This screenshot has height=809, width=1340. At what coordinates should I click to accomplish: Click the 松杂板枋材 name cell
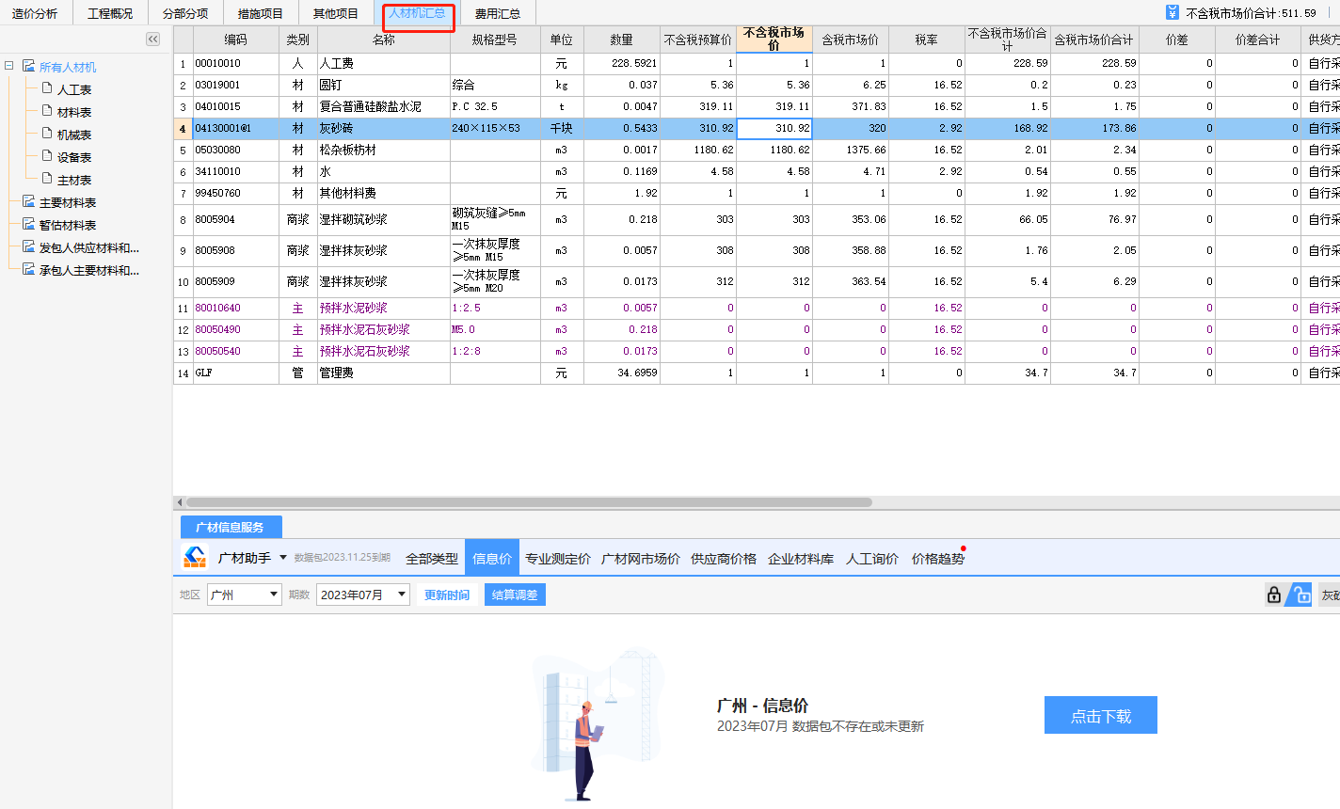coord(384,150)
